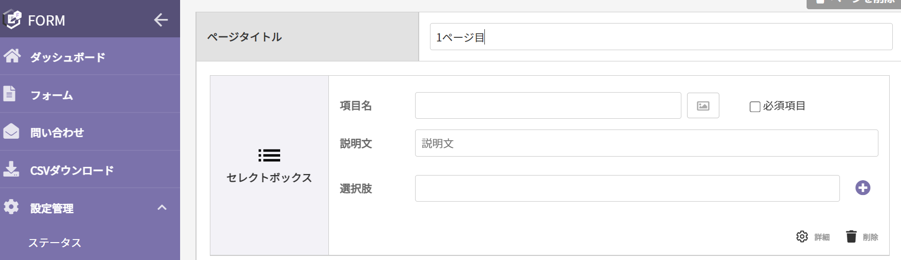This screenshot has width=901, height=260.
Task: Open 詳細 settings via gear icon
Action: pyautogui.click(x=802, y=236)
